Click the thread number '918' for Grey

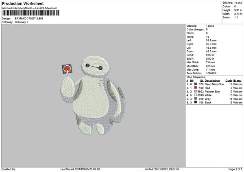point(201,99)
